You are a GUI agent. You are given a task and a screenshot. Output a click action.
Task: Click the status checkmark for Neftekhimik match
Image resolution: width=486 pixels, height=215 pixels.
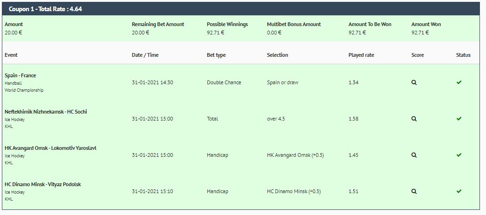click(x=459, y=119)
